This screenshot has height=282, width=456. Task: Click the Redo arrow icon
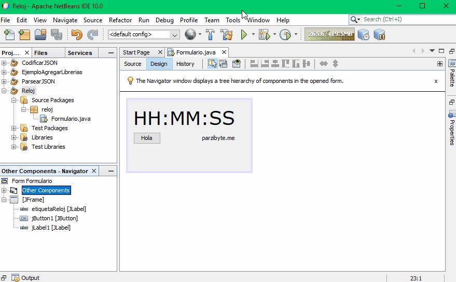(93, 35)
